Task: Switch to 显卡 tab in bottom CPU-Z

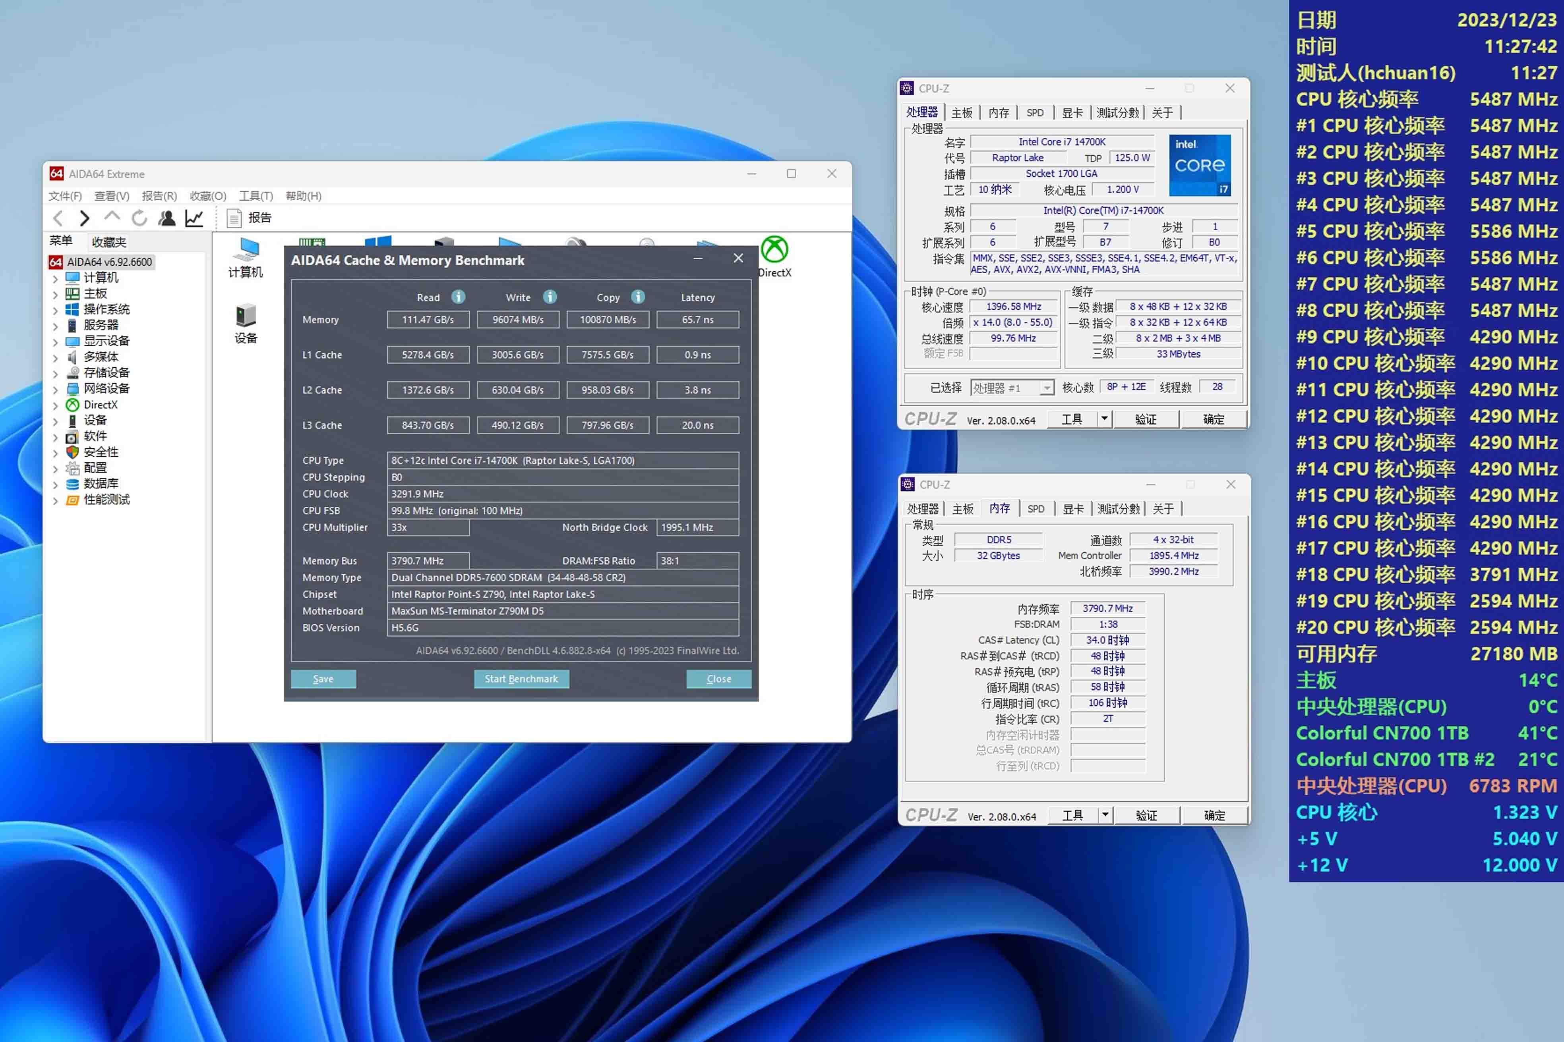Action: pyautogui.click(x=1073, y=509)
